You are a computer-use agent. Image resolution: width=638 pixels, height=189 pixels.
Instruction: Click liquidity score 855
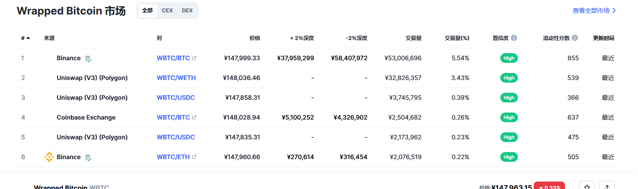click(x=573, y=58)
